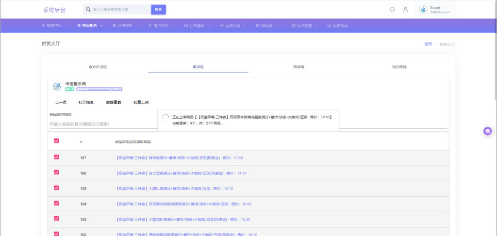Toggle the select-all checkbox in table header
This screenshot has width=497, height=236.
(56, 141)
